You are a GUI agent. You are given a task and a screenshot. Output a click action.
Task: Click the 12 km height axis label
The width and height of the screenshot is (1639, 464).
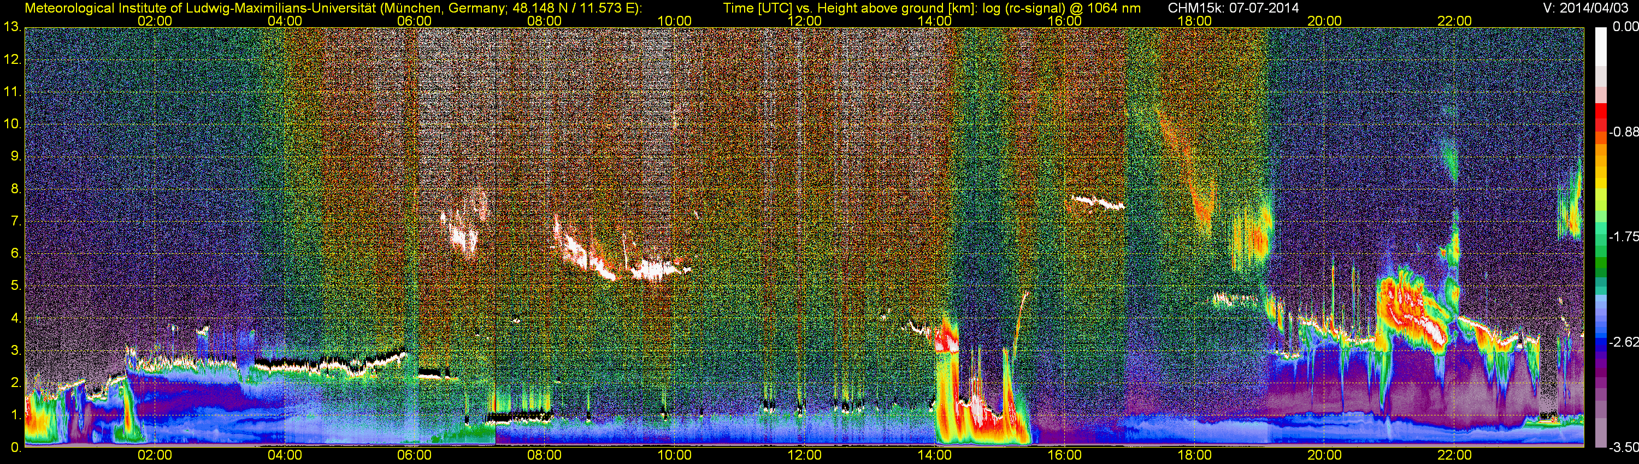pyautogui.click(x=12, y=60)
